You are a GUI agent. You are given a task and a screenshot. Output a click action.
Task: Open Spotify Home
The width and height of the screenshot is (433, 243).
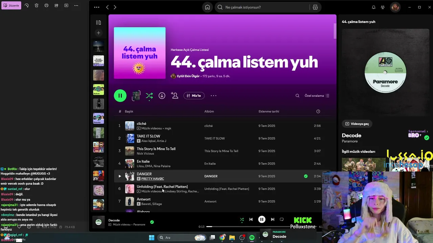click(207, 7)
